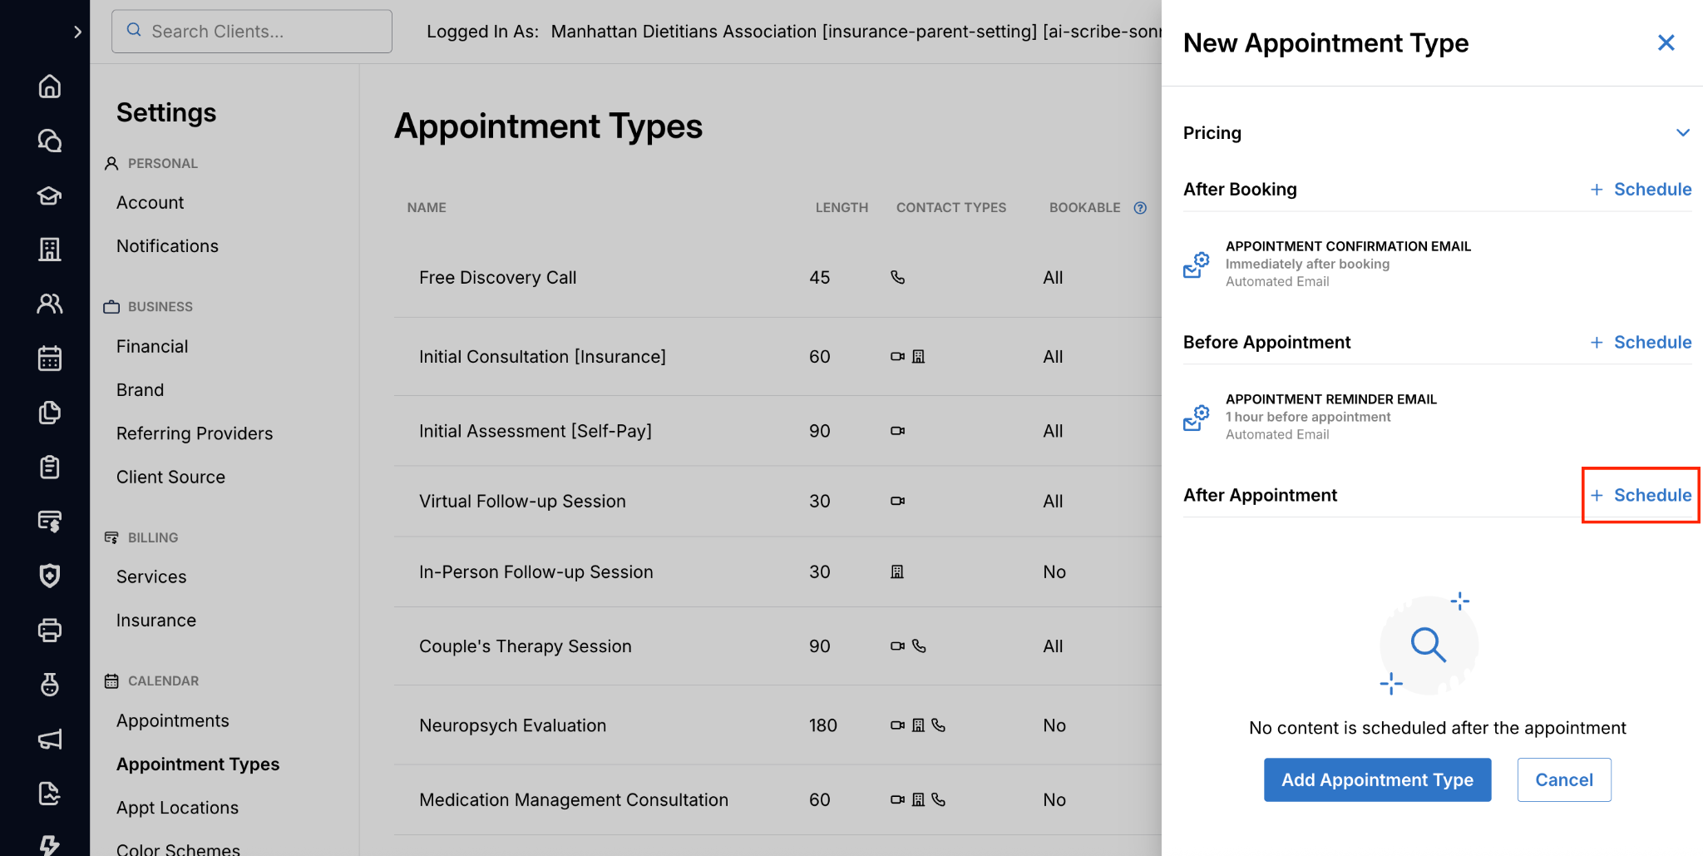1703x856 pixels.
Task: Click the Appointment Confirmation Email gear icon
Action: (x=1196, y=265)
